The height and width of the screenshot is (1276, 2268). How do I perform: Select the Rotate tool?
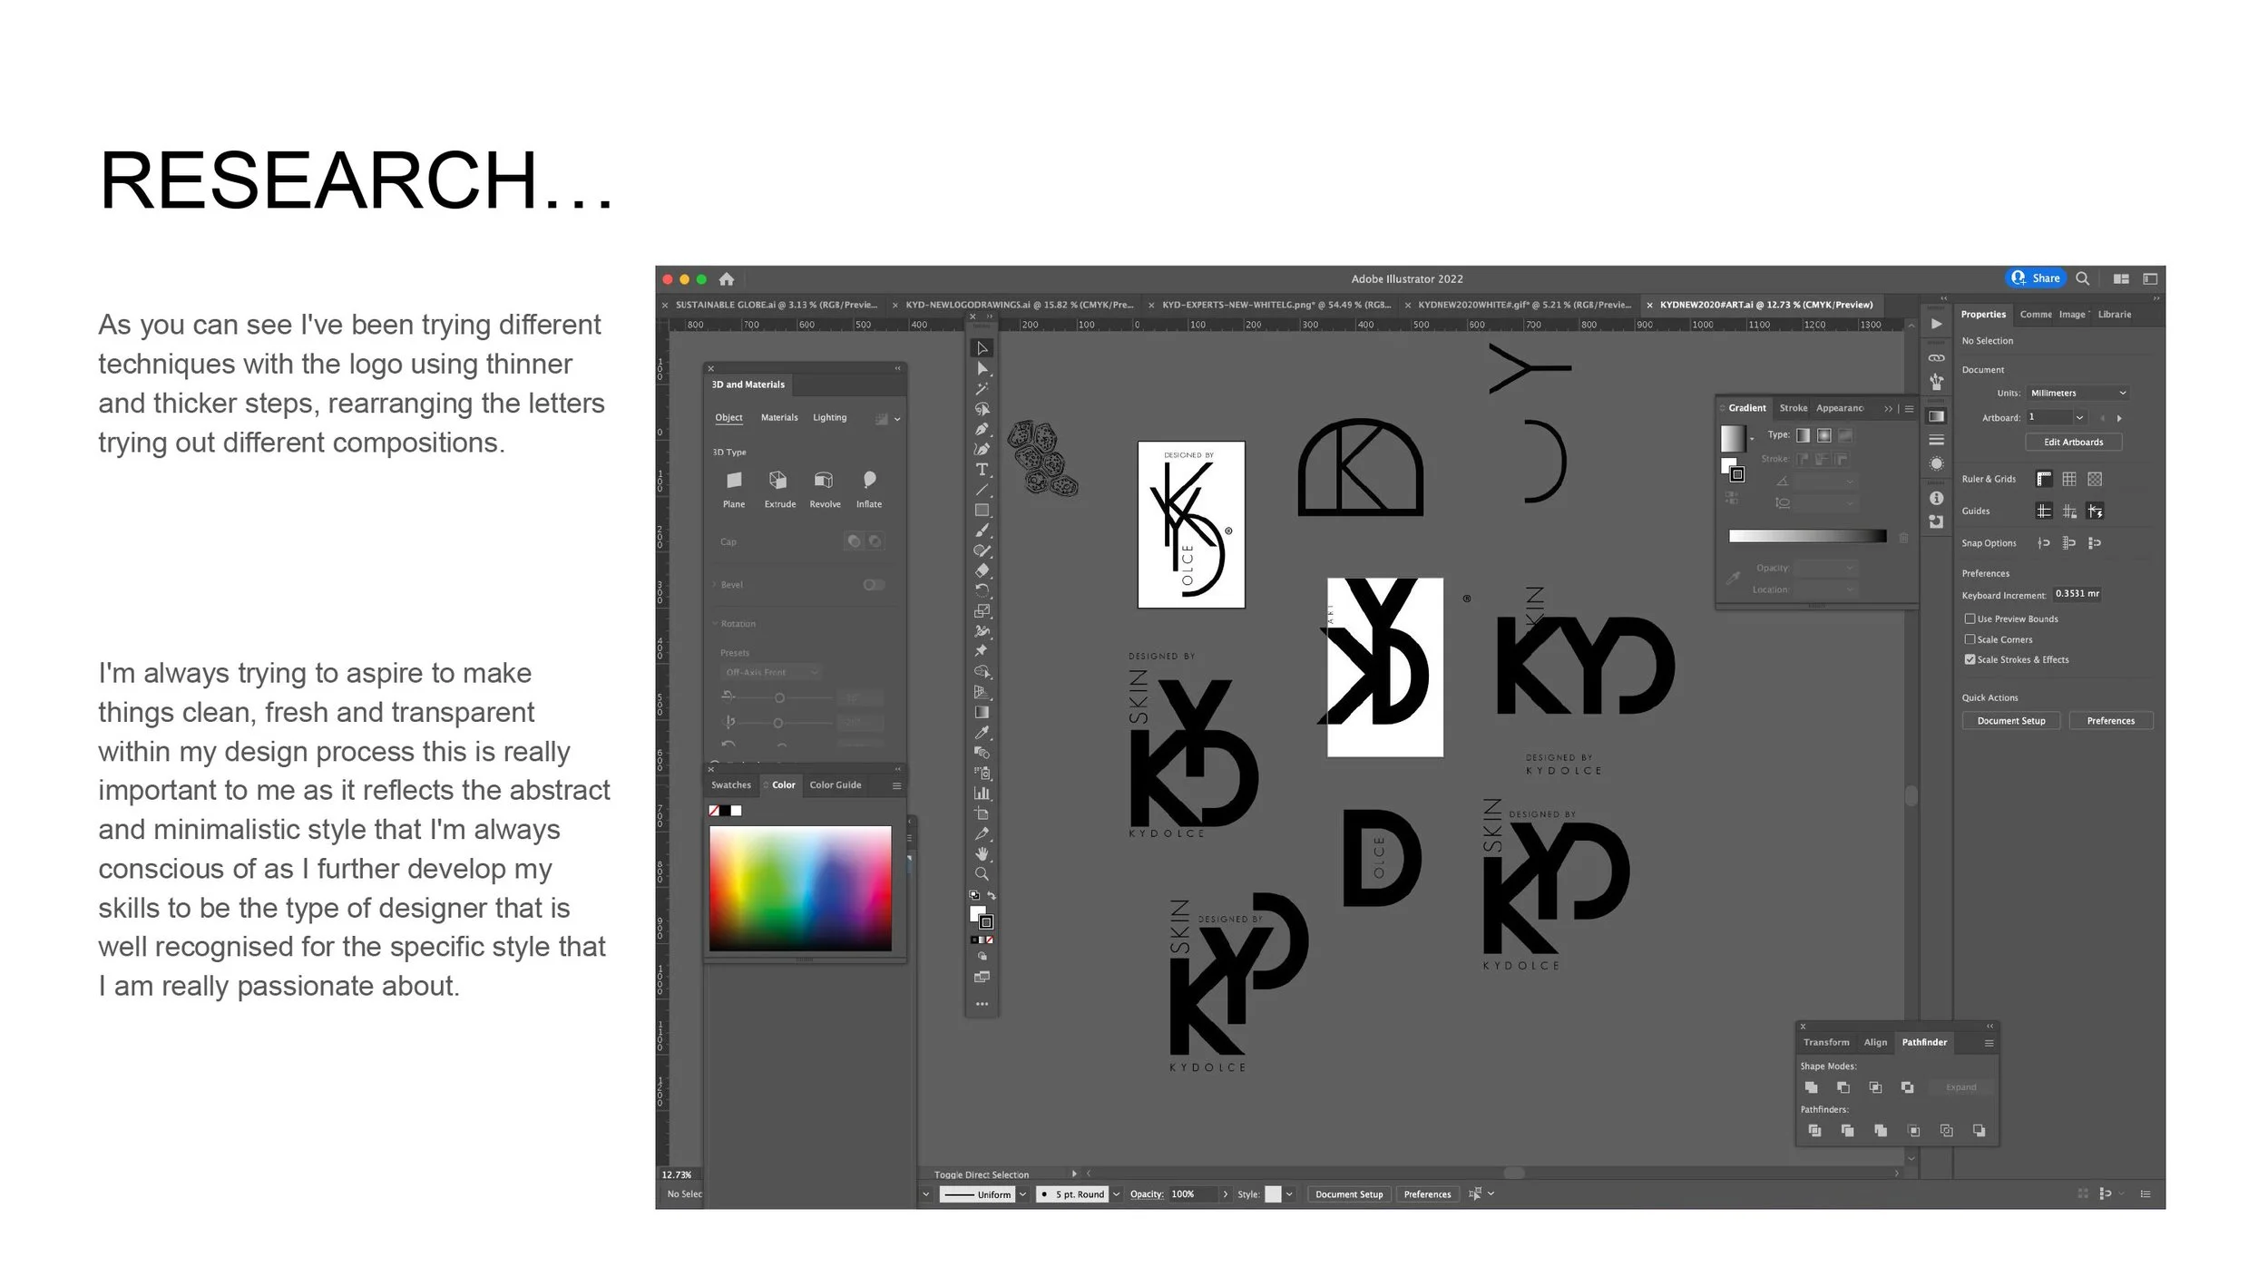pos(982,590)
